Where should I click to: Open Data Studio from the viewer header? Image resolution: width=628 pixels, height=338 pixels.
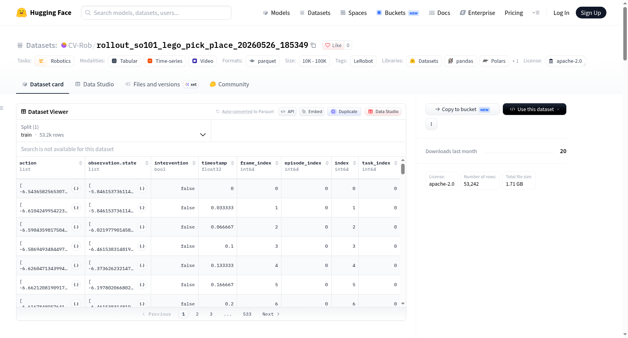pos(383,111)
